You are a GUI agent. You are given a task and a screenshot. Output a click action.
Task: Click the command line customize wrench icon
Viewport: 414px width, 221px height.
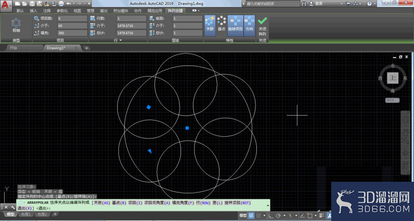point(13,207)
